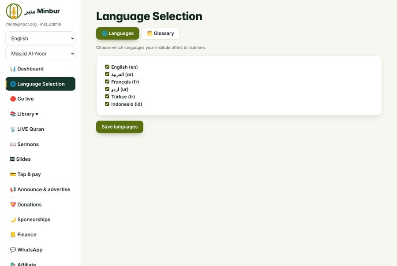Open Dashboard in the sidebar
The height and width of the screenshot is (266, 397).
point(41,69)
